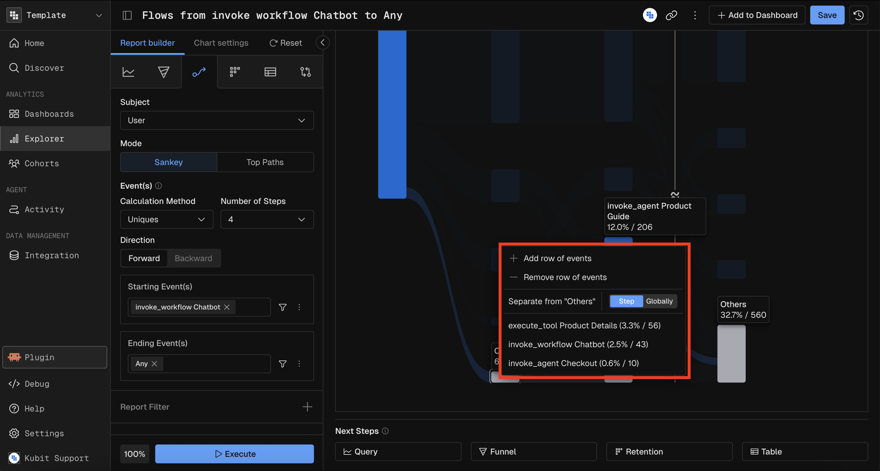Screen dimensions: 880x471
Task: Save the report
Action: pos(827,15)
